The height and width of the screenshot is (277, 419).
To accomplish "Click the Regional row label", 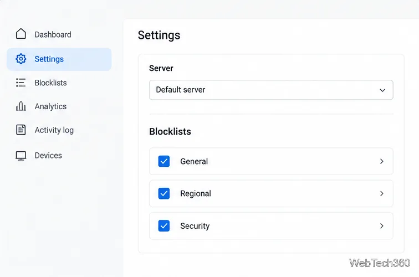I will 196,194.
